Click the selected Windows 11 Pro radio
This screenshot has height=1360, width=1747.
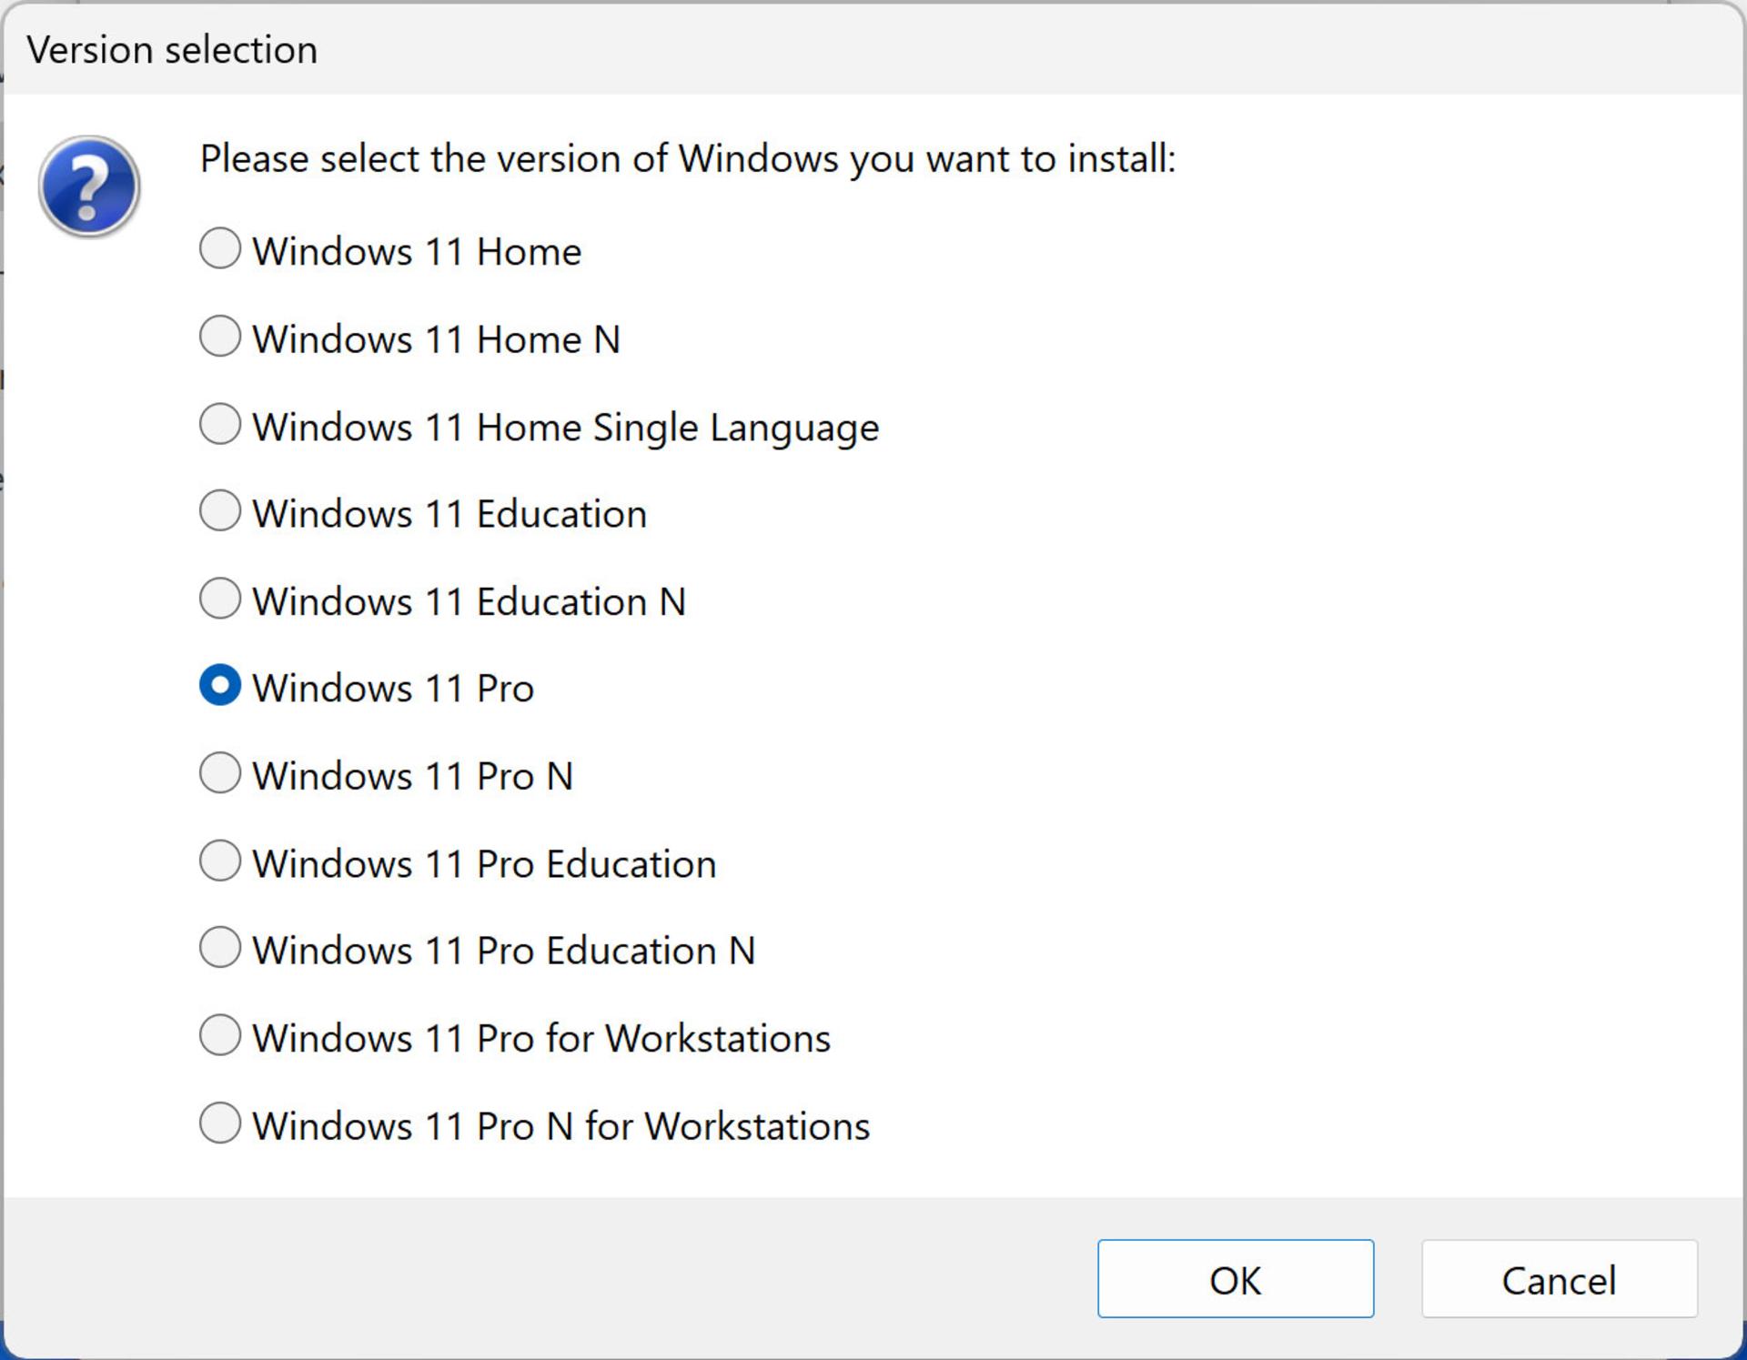[220, 686]
